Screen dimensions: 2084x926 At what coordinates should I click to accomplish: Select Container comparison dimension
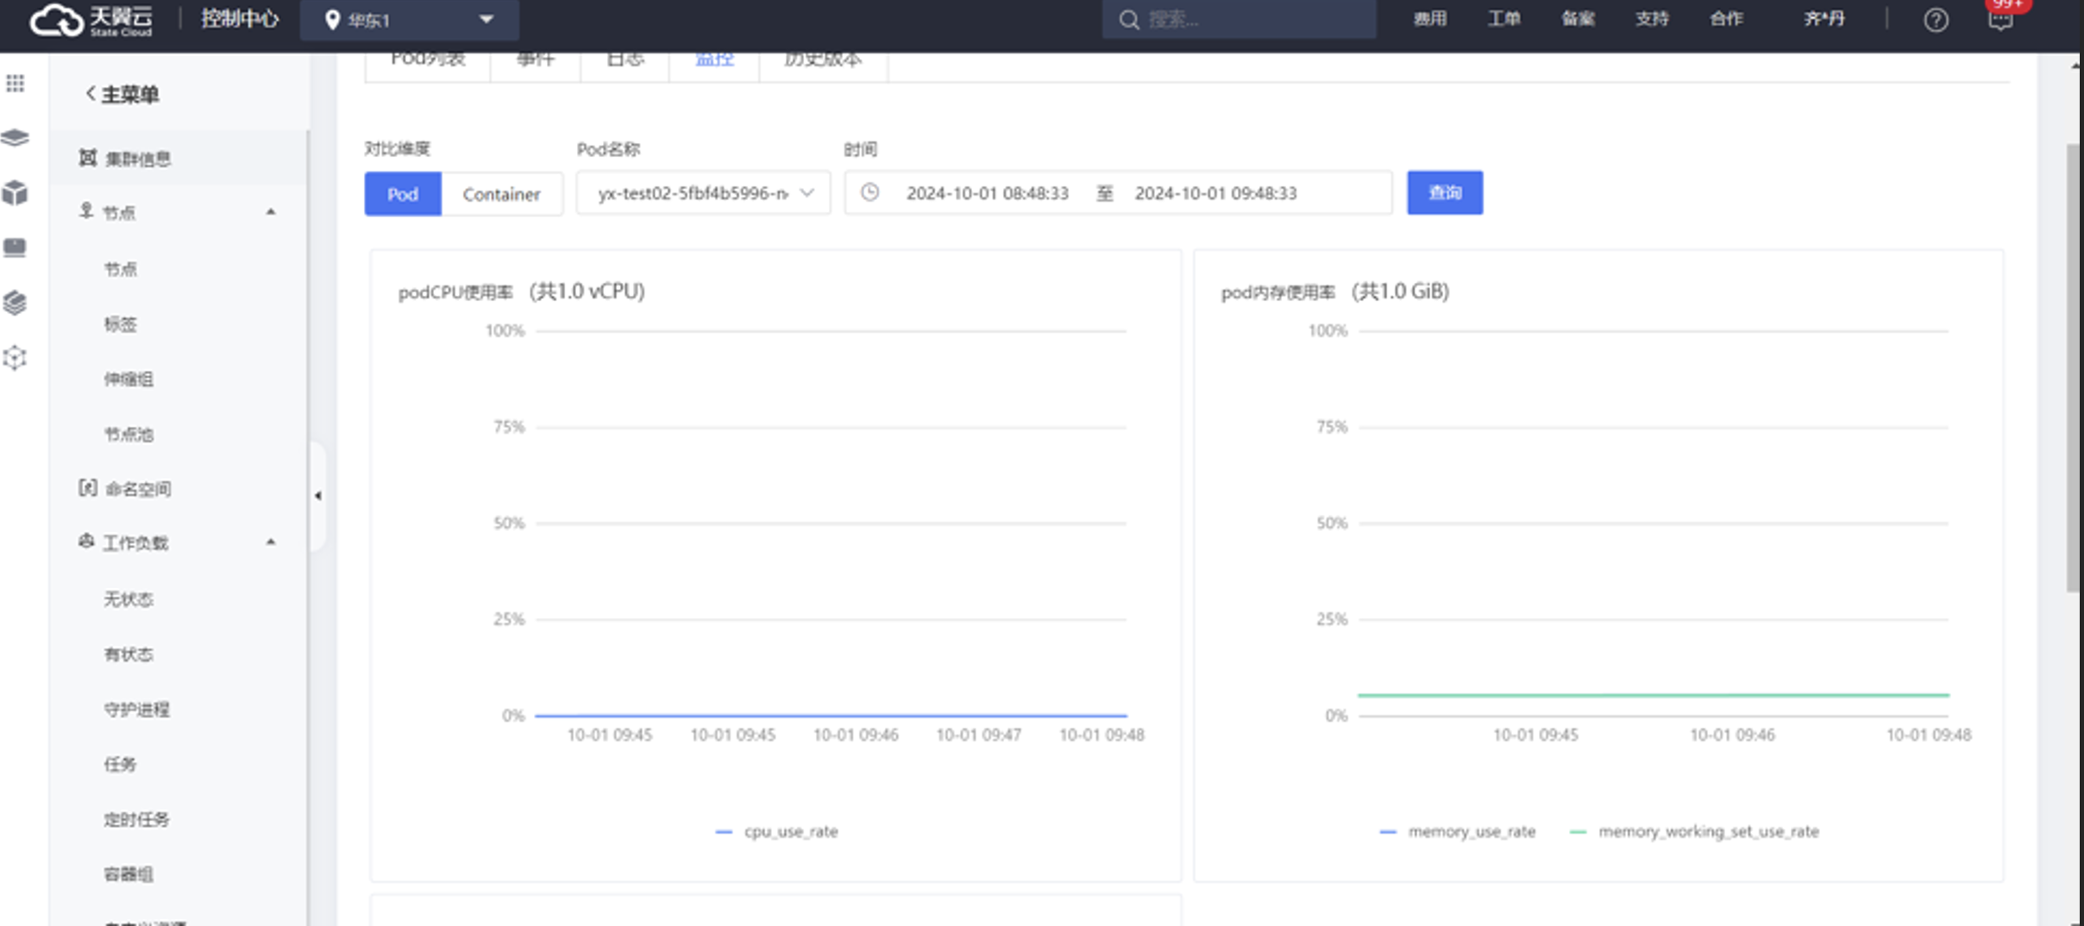(x=502, y=193)
